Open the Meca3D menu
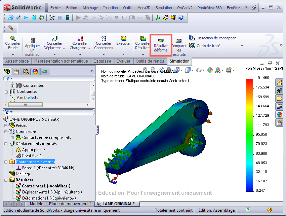286x216 pixels. tap(144, 8)
